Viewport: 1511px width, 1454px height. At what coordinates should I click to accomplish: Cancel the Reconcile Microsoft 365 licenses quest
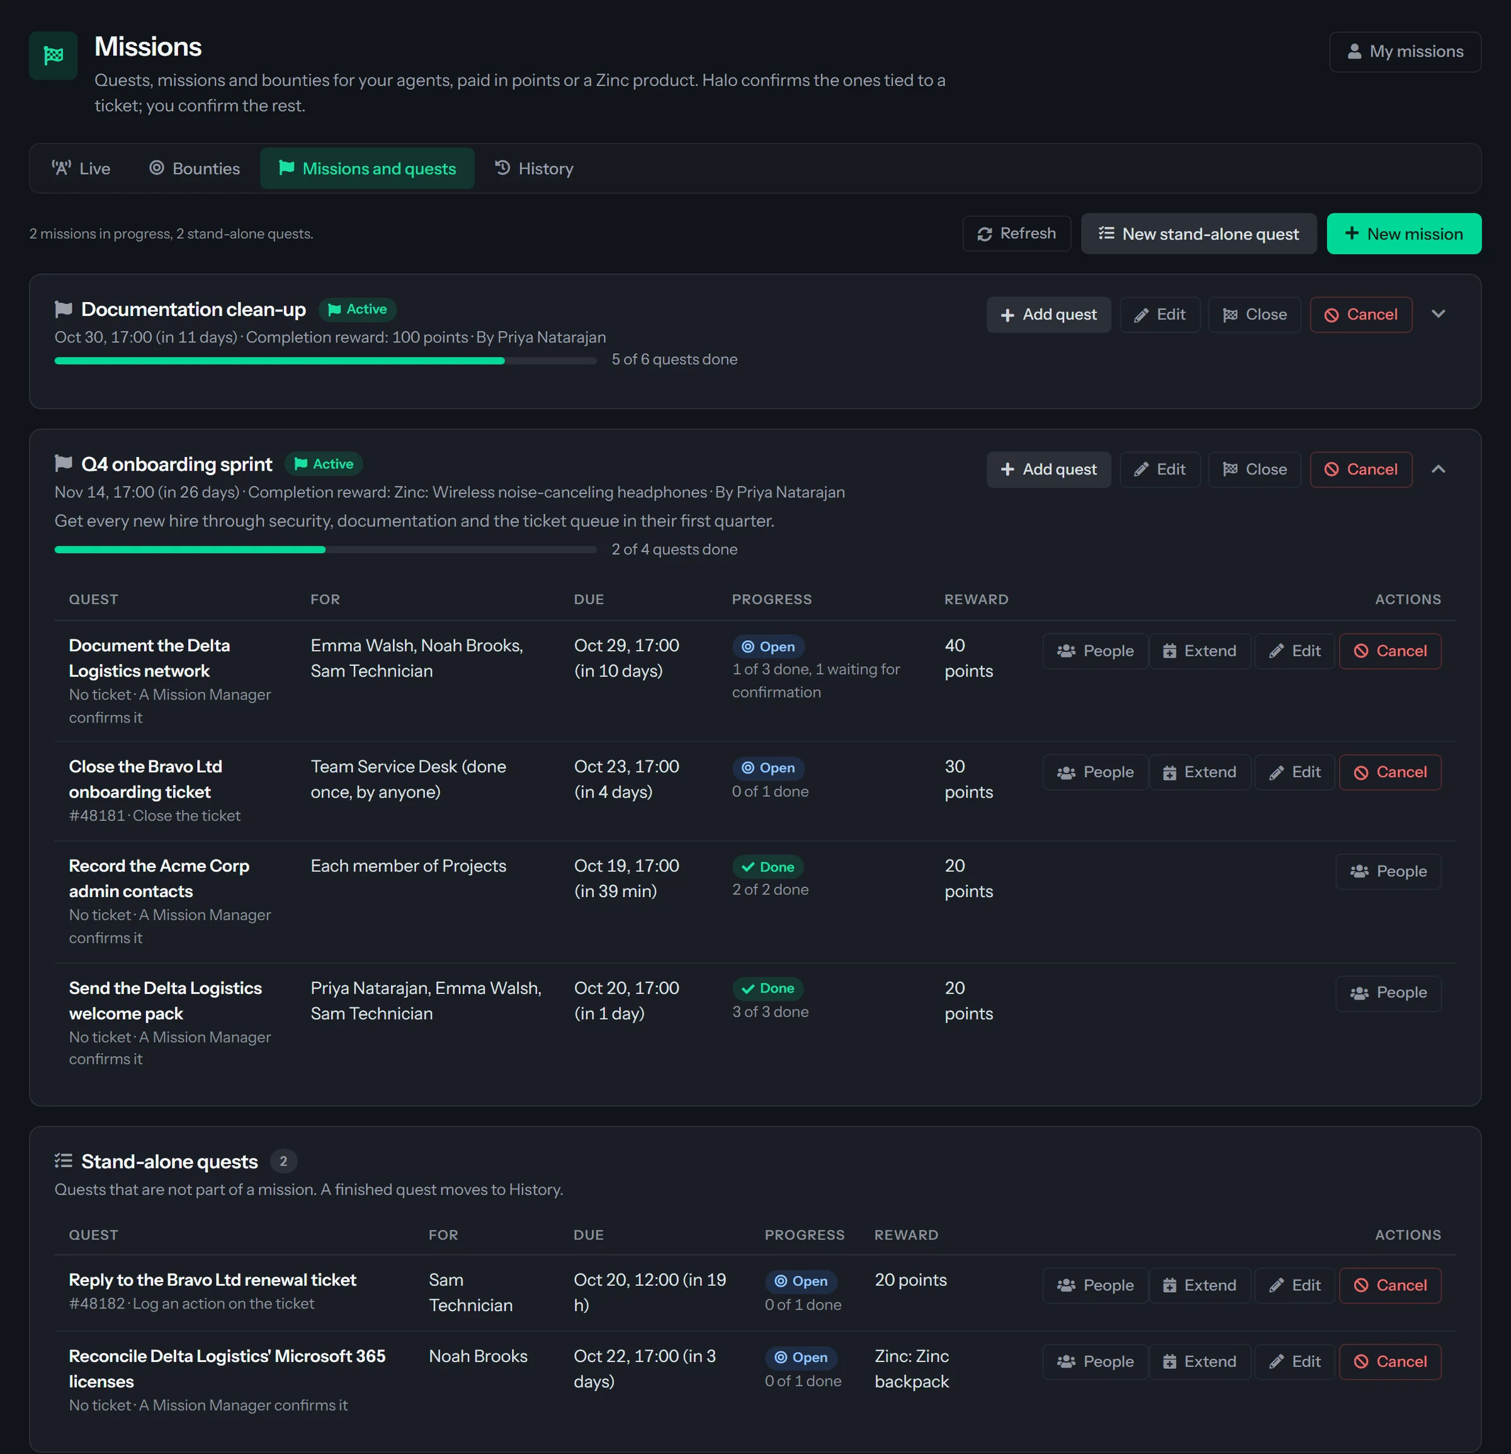(x=1390, y=1361)
